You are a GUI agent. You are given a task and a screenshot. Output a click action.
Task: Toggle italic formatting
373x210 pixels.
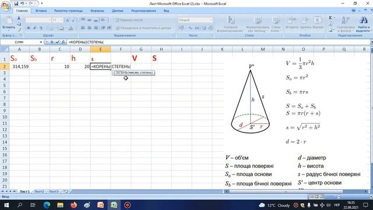point(35,28)
